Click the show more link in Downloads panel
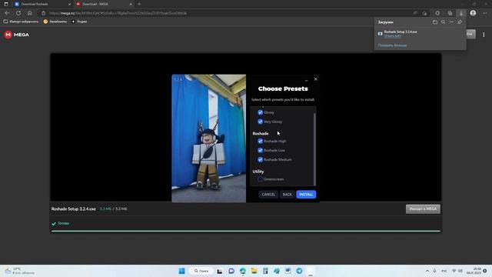The height and width of the screenshot is (277, 492). pyautogui.click(x=393, y=45)
